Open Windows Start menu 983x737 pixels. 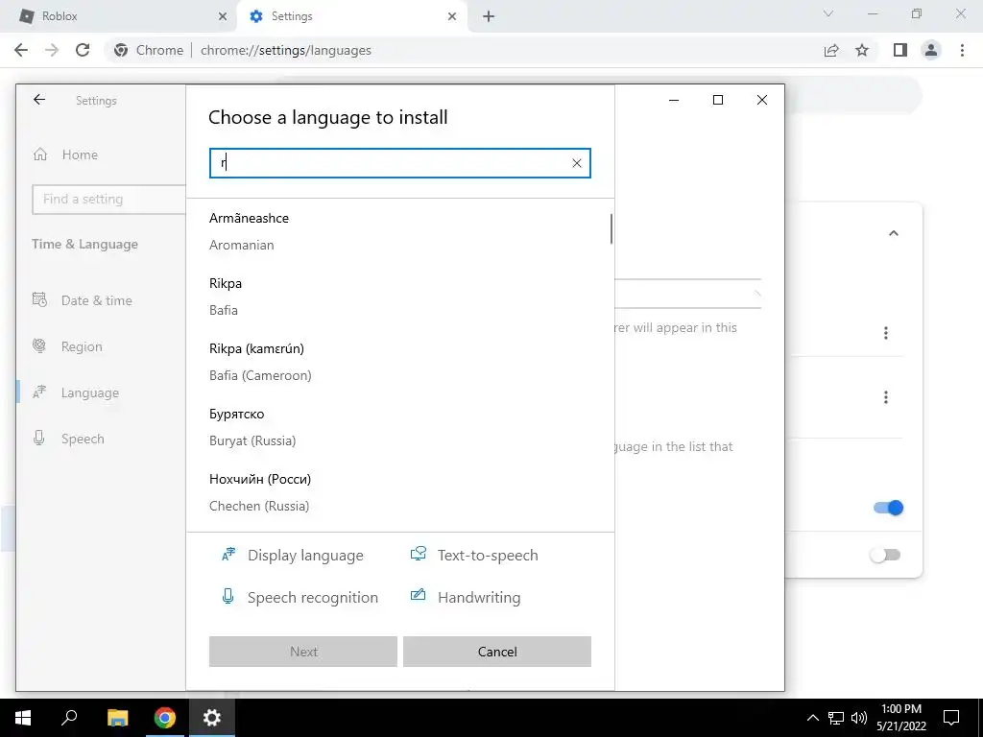coord(23,718)
